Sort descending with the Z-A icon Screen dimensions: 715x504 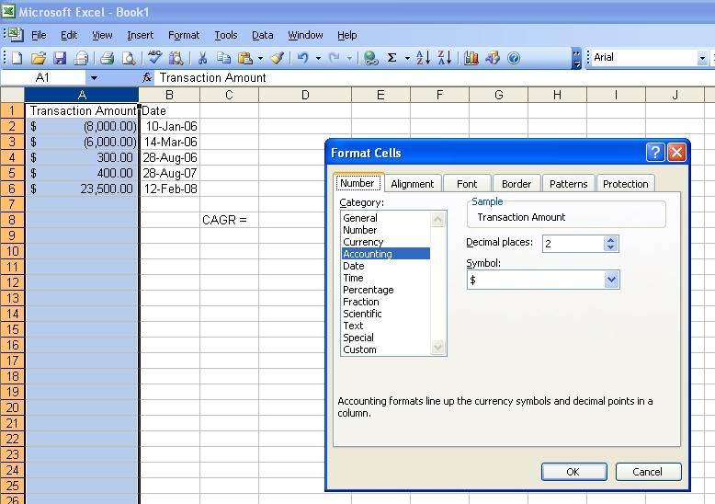click(444, 58)
